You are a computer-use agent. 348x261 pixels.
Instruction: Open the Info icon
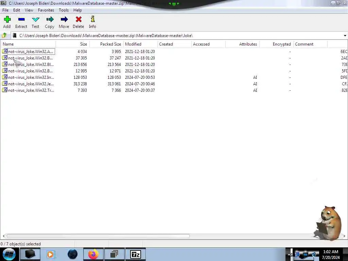pyautogui.click(x=92, y=19)
